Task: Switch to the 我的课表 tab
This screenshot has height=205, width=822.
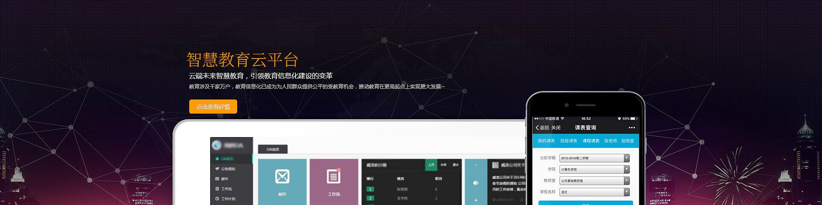Action: point(546,141)
